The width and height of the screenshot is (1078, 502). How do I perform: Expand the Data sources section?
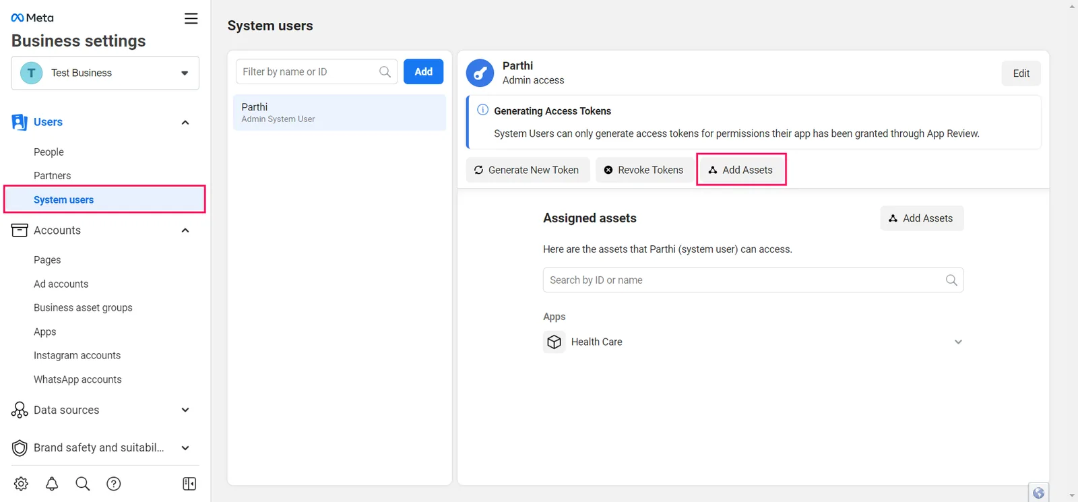click(x=185, y=410)
